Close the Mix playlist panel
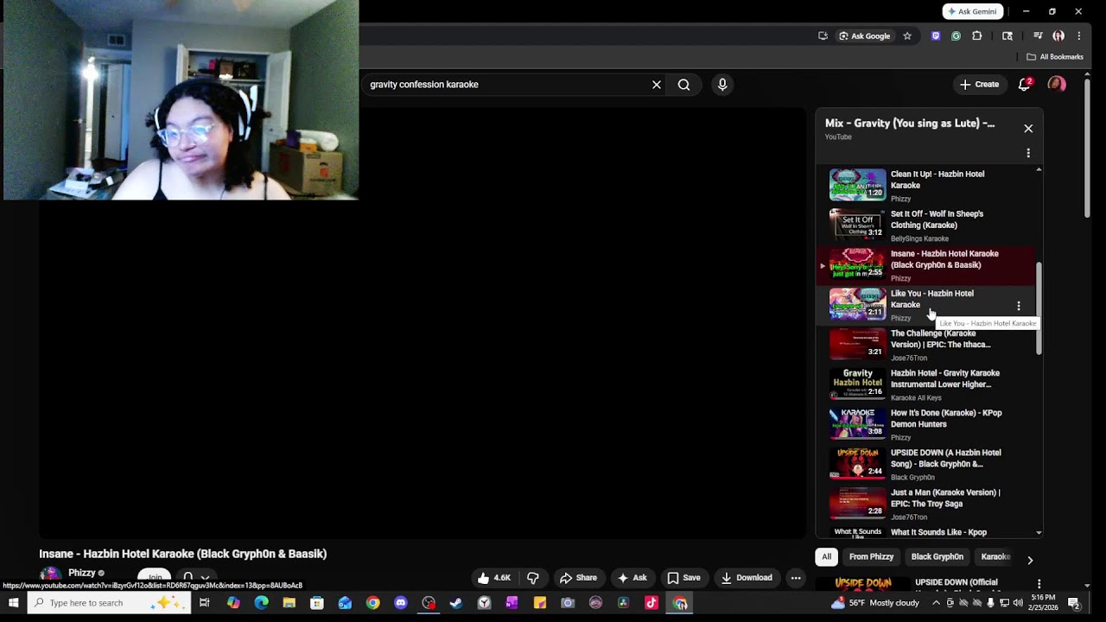This screenshot has width=1106, height=622. point(1028,129)
